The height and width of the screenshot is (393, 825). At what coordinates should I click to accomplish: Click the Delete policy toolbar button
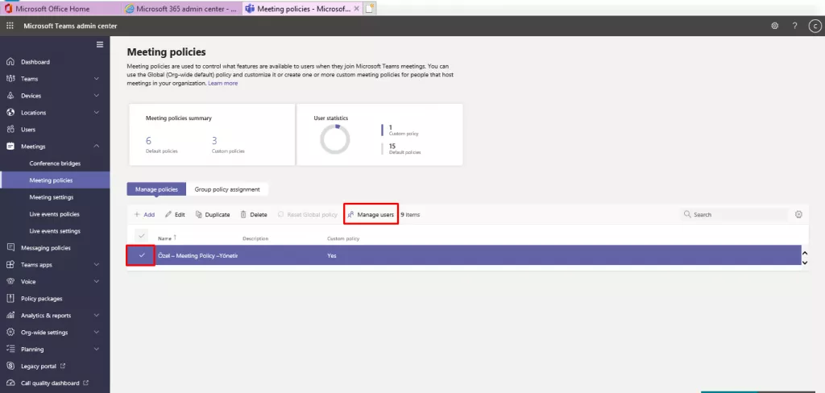(254, 215)
